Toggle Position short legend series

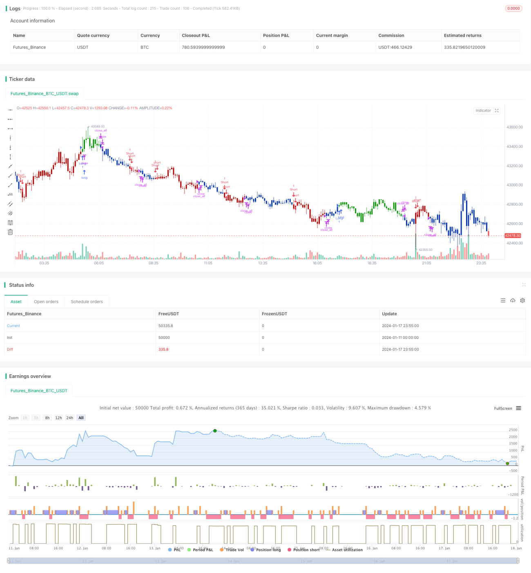coord(304,550)
